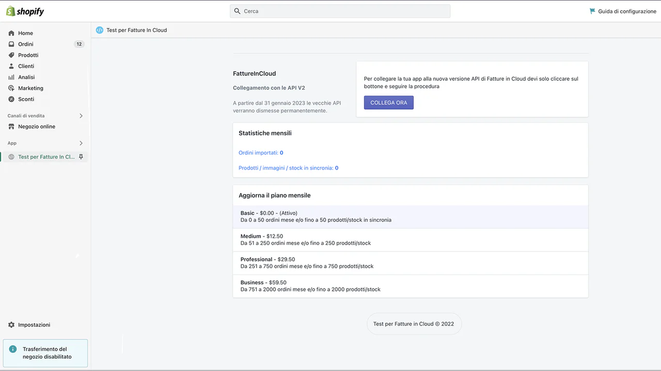661x371 pixels.
Task: Click the Analisi bar chart icon
Action: (11, 77)
